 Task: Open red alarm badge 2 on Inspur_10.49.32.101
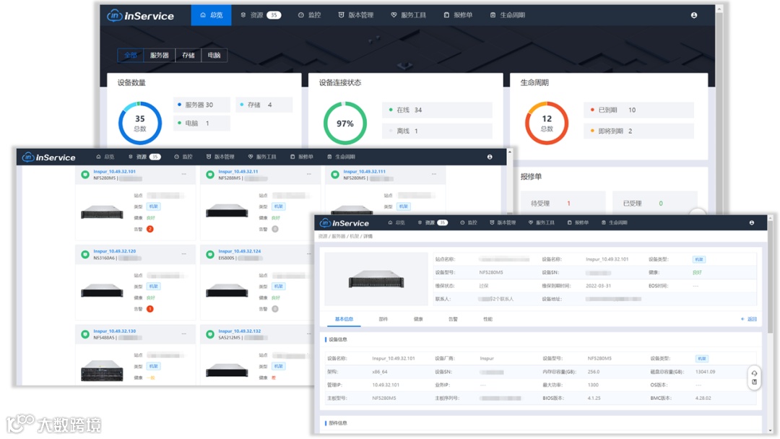[149, 229]
